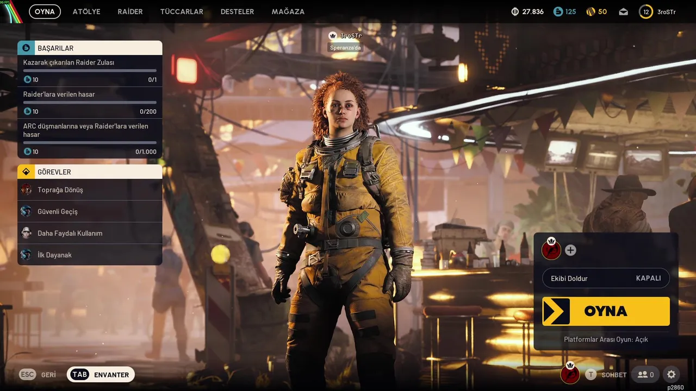This screenshot has width=696, height=391.
Task: Select the raider character model
Action: tap(345, 228)
